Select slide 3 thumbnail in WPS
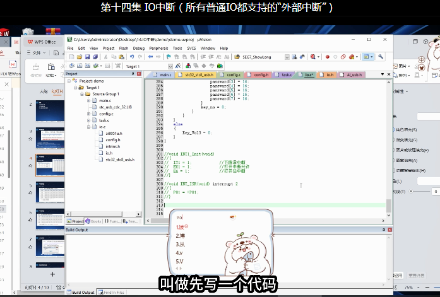Image resolution: width=440 pixels, height=297 pixels. coord(51,138)
